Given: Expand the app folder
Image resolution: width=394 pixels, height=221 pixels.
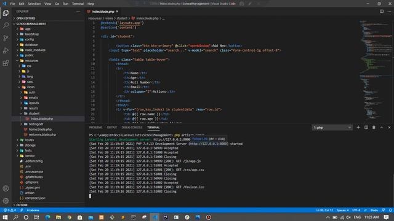Looking at the screenshot, I should click(27, 29).
